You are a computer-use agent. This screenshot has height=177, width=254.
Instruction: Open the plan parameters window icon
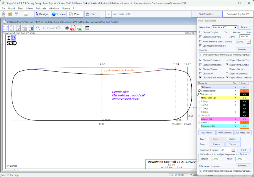[x=87, y=28]
